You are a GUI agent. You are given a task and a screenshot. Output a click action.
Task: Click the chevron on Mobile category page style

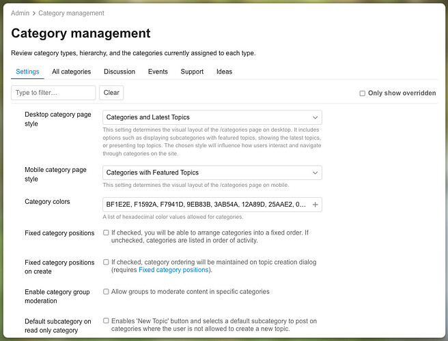[315, 173]
